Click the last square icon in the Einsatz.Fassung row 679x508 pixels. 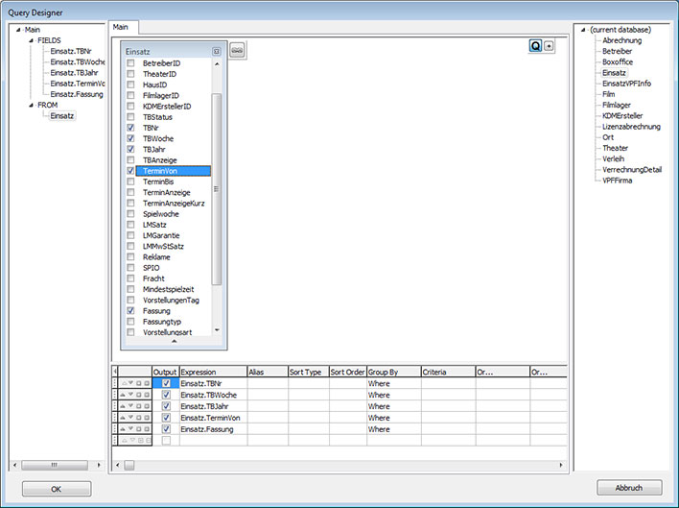click(147, 429)
